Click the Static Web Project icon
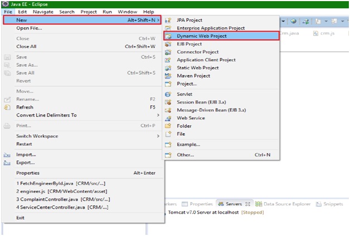 pyautogui.click(x=168, y=68)
